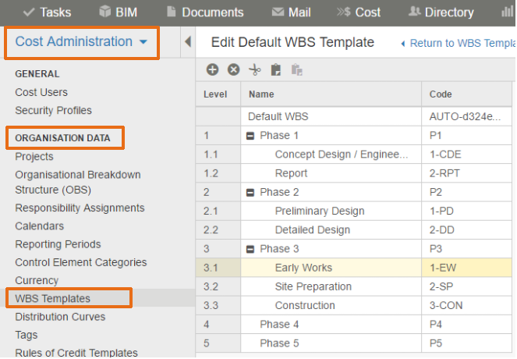Click the greyed paste-as-child icon
The width and height of the screenshot is (517, 359).
(297, 70)
